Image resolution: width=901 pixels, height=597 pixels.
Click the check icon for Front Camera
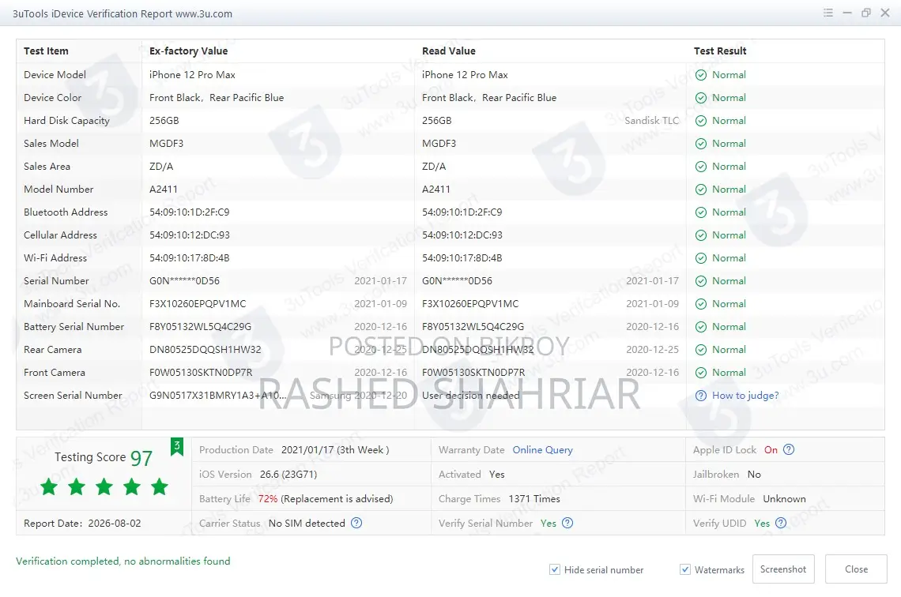[x=701, y=373]
